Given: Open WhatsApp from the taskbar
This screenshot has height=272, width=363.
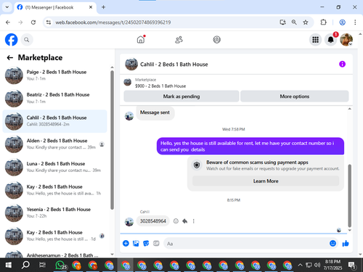Looking at the screenshot, I should [x=60, y=265].
